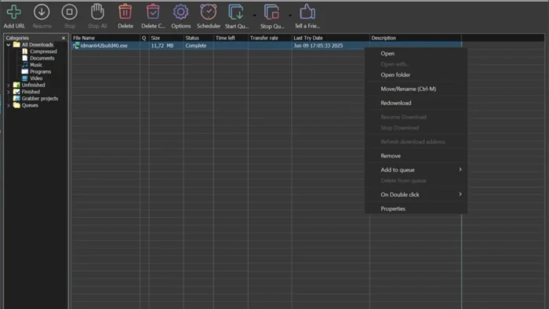Click the Add URL plus icon
Viewport: 549px width, 309px height.
click(x=14, y=13)
